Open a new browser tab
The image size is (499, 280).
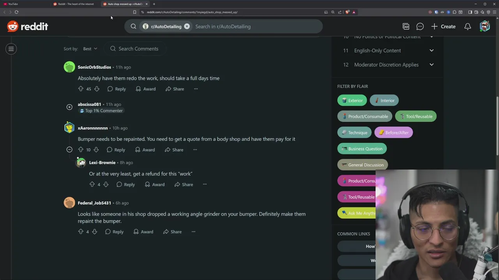pos(154,4)
